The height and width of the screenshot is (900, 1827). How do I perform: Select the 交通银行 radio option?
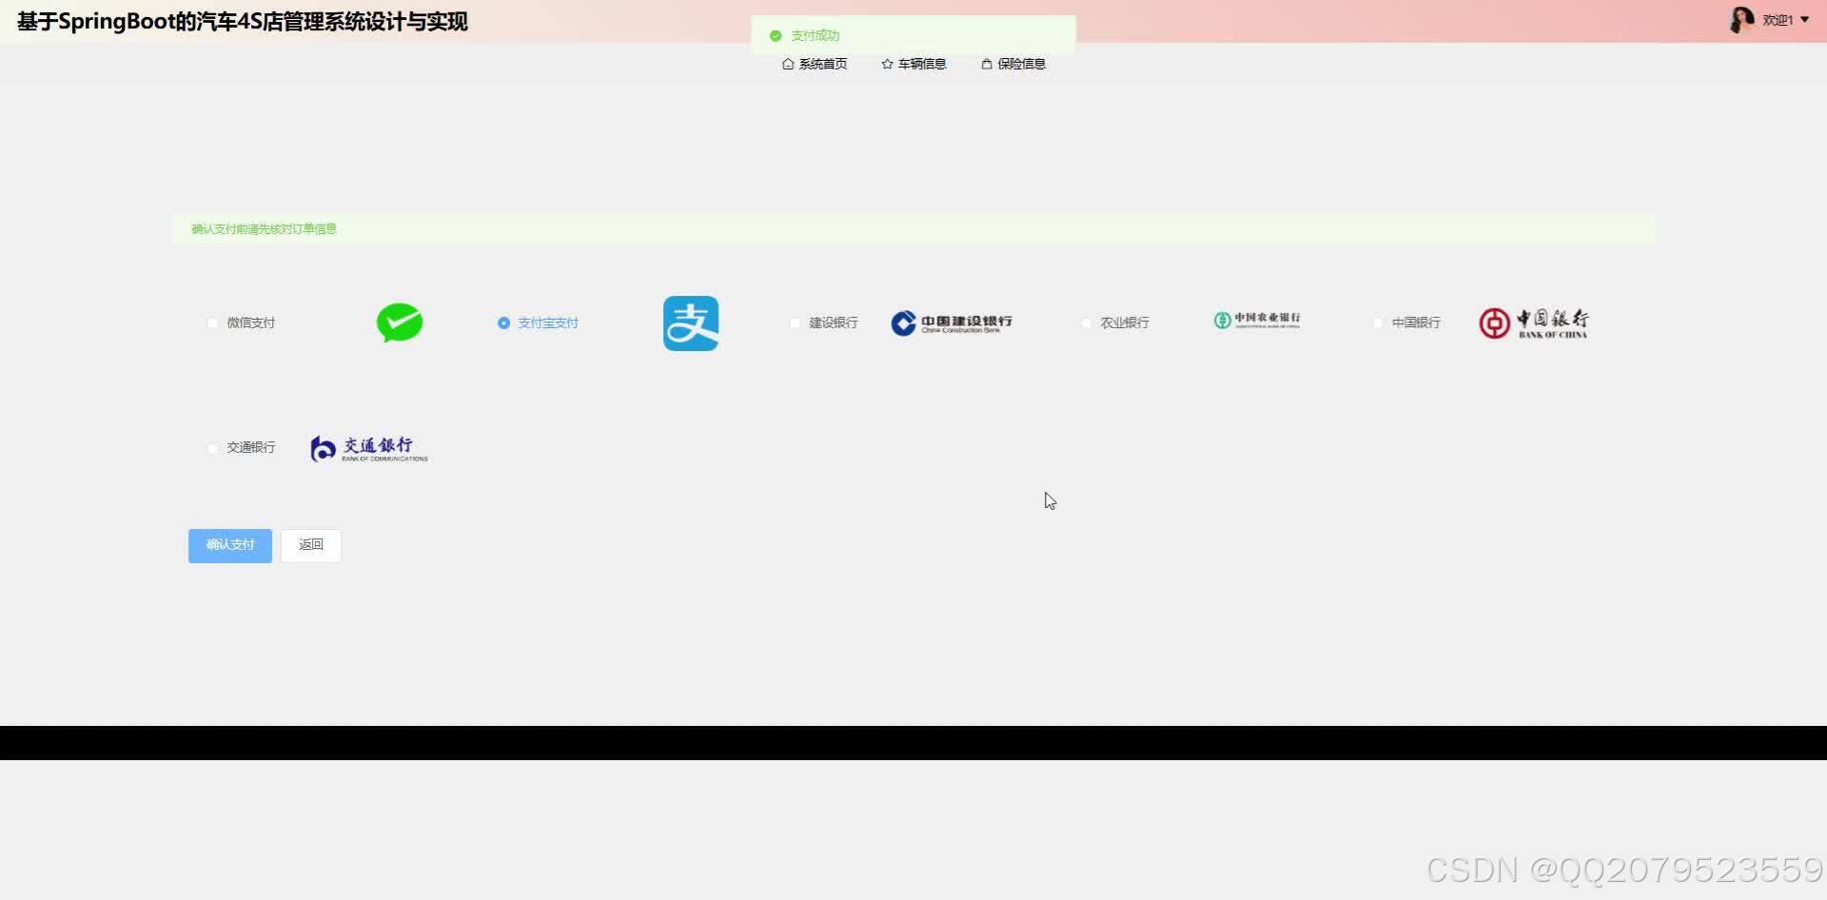coord(212,448)
